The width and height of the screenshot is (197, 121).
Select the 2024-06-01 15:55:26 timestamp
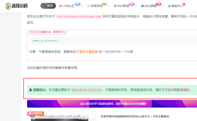(86, 90)
